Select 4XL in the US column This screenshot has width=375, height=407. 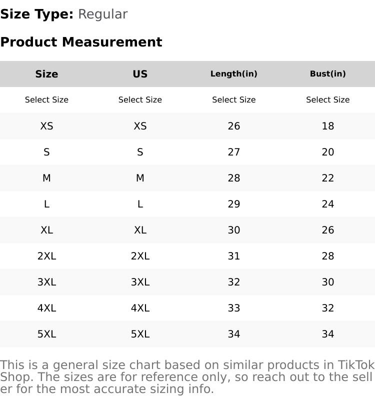point(140,308)
